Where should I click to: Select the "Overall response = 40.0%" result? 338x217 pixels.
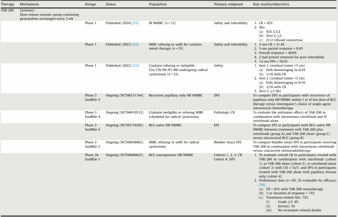pyautogui.click(x=278, y=53)
